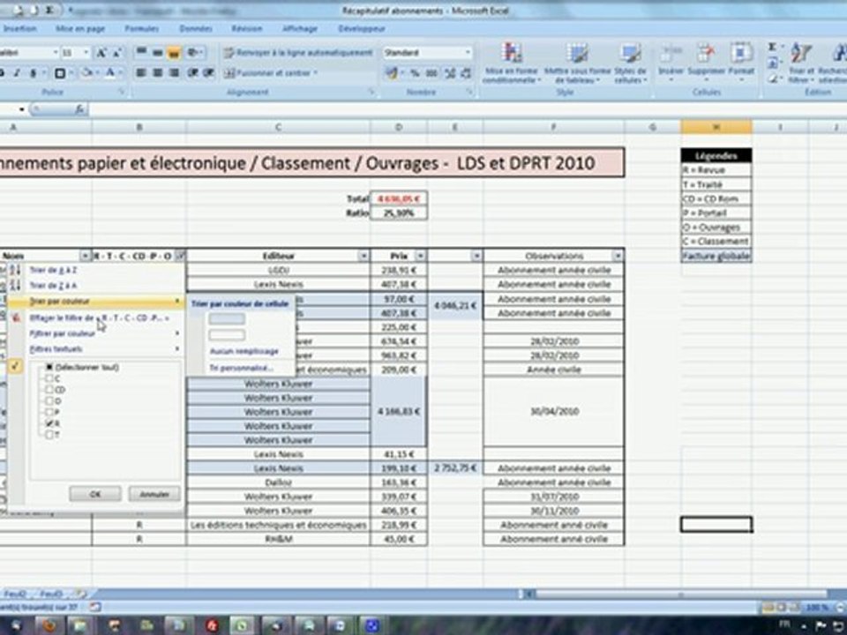Viewport: 847px width, 635px height.
Task: Click the insert function fx icon
Action: pos(79,109)
